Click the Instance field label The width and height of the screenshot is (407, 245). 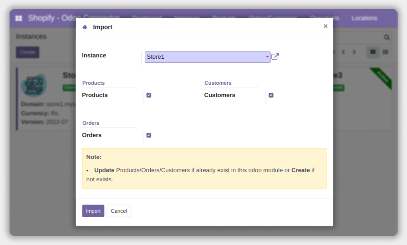(x=94, y=56)
